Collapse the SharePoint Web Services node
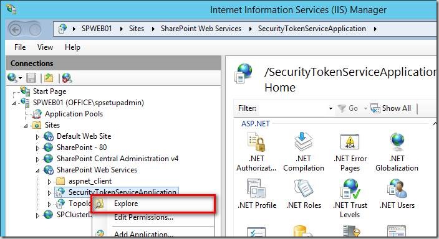Image resolution: width=439 pixels, height=239 pixels. (37, 171)
